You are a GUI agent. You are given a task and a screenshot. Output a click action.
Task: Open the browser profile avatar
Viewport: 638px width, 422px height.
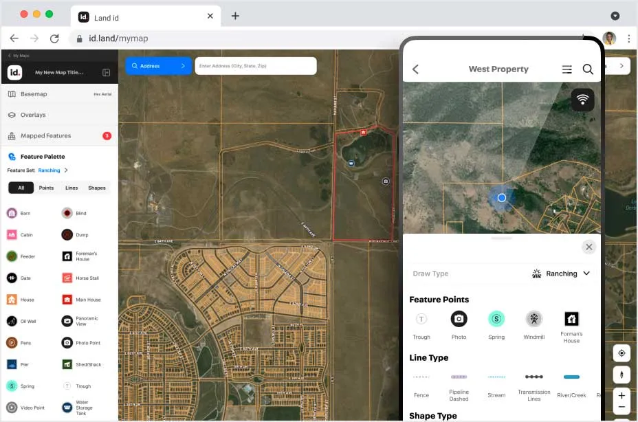(x=609, y=38)
